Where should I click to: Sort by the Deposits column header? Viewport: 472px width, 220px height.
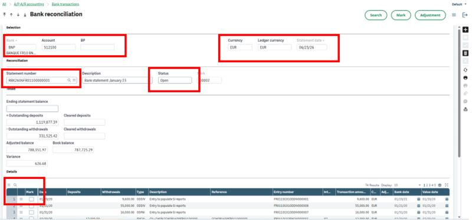pos(83,192)
